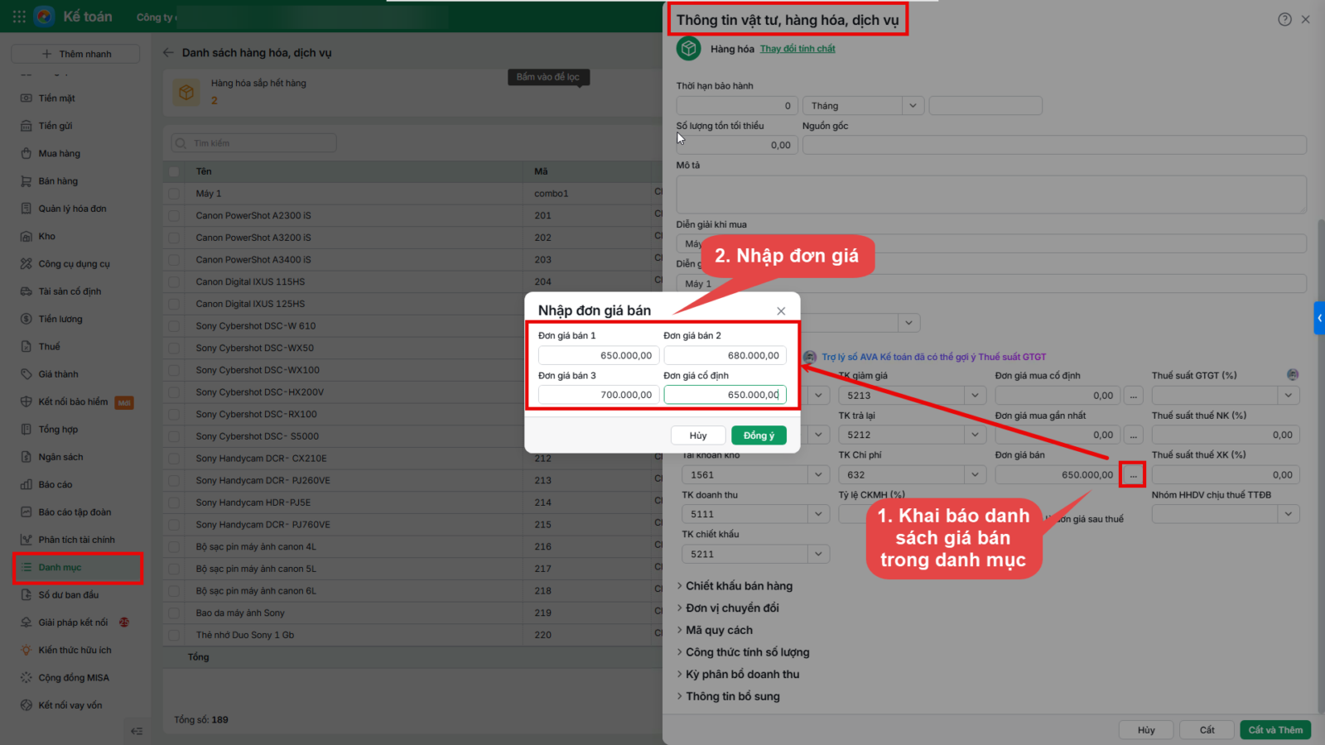Screen dimensions: 1325x745
Task: Open the TK chiết khấu 5211 dropdown
Action: point(818,554)
